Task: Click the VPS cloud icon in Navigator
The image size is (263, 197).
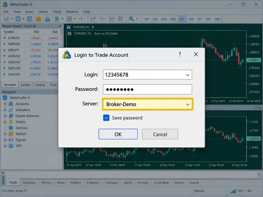Action: [x=11, y=146]
